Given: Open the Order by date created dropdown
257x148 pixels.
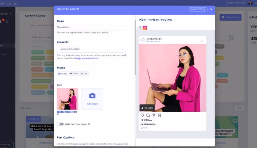Looking at the screenshot, I should tap(42, 37).
